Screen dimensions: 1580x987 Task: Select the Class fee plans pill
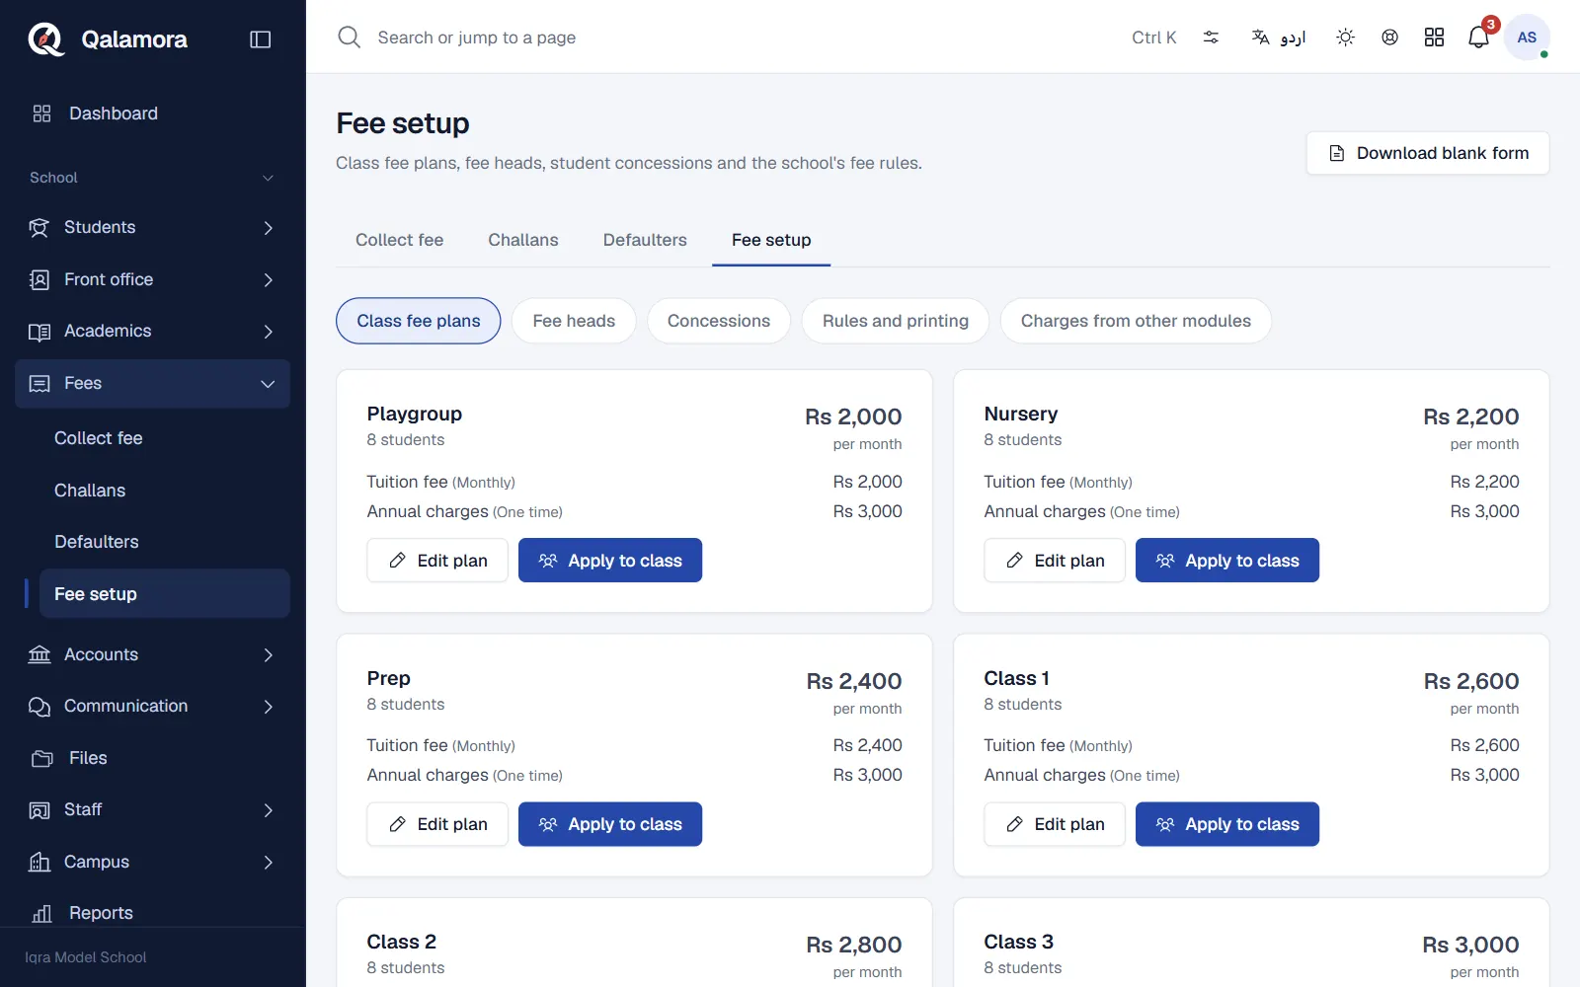pos(419,321)
